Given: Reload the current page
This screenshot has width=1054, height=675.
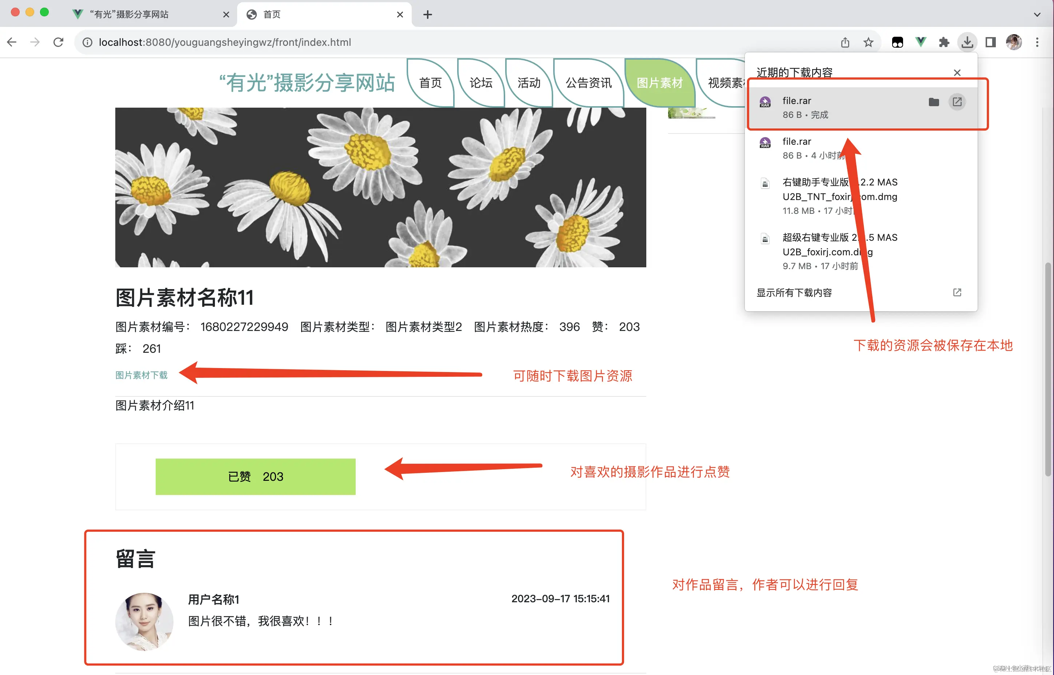Looking at the screenshot, I should click(x=58, y=41).
